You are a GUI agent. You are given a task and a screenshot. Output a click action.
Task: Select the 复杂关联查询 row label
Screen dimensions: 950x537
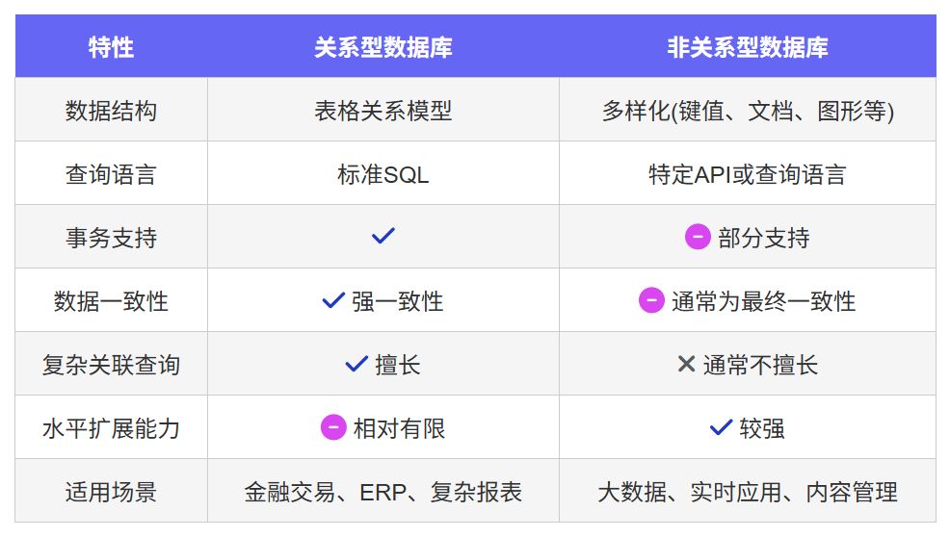point(112,365)
